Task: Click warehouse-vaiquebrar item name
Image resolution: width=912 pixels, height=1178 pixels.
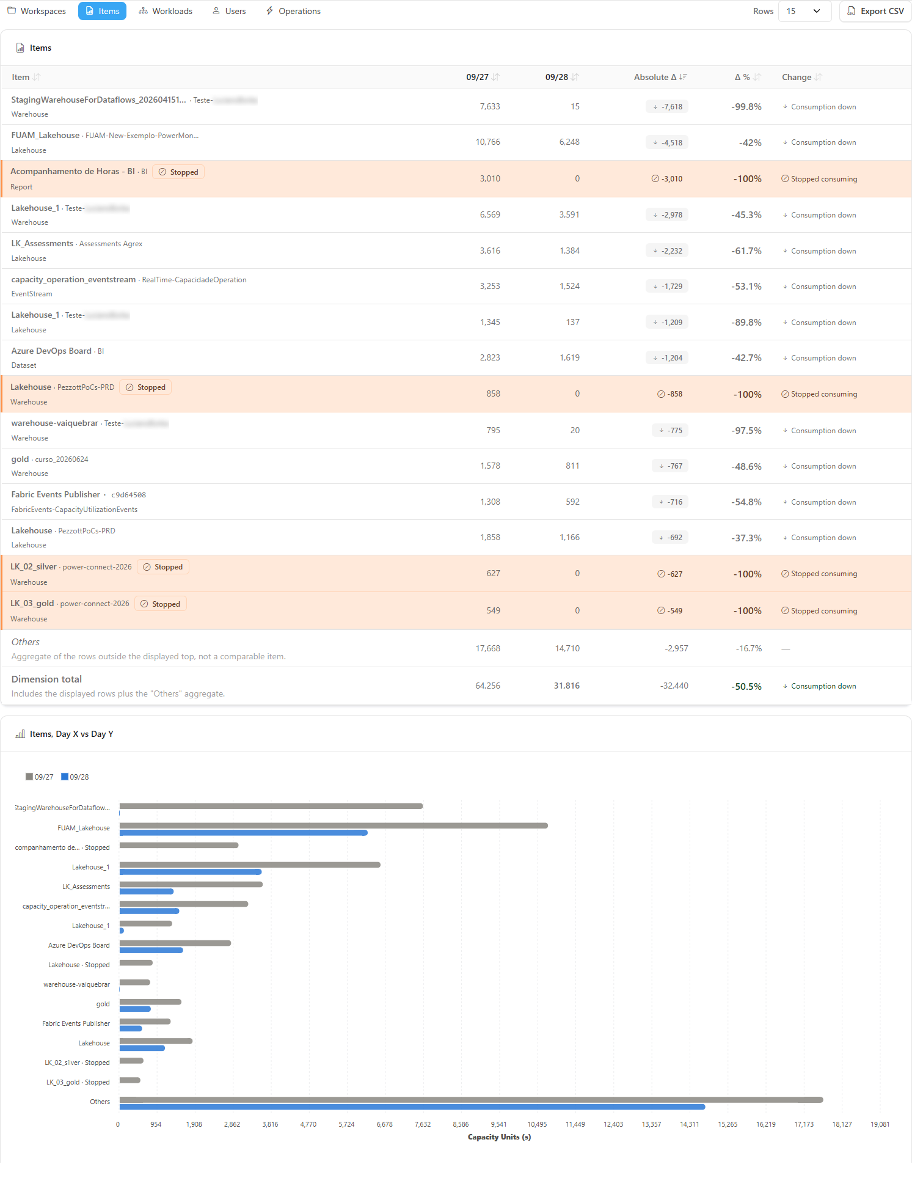Action: (54, 423)
